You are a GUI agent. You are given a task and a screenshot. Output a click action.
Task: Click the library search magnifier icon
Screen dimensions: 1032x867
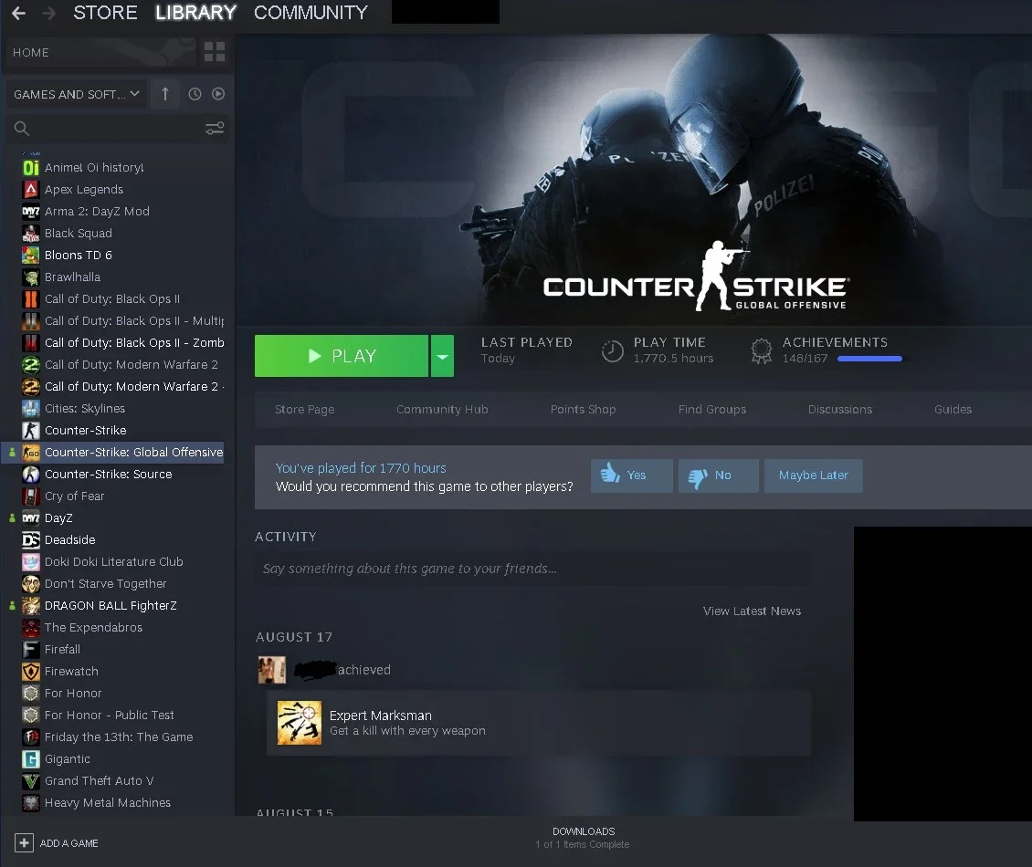(x=22, y=129)
